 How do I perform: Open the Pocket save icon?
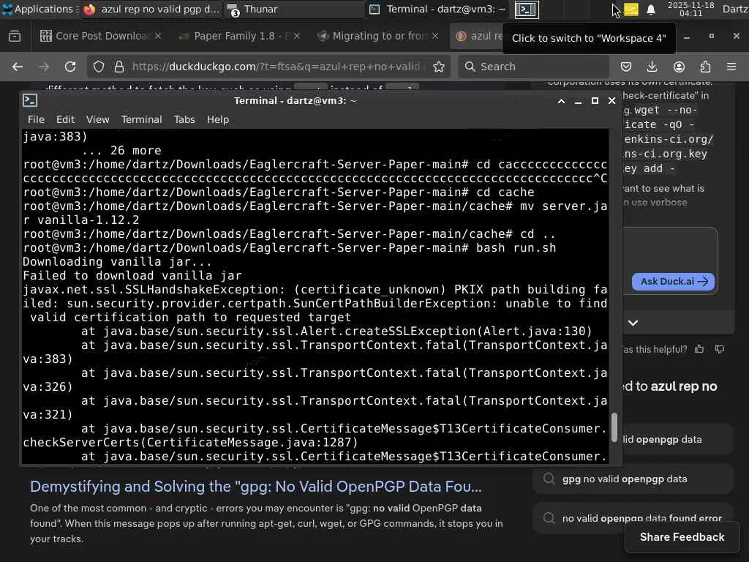[x=626, y=67]
